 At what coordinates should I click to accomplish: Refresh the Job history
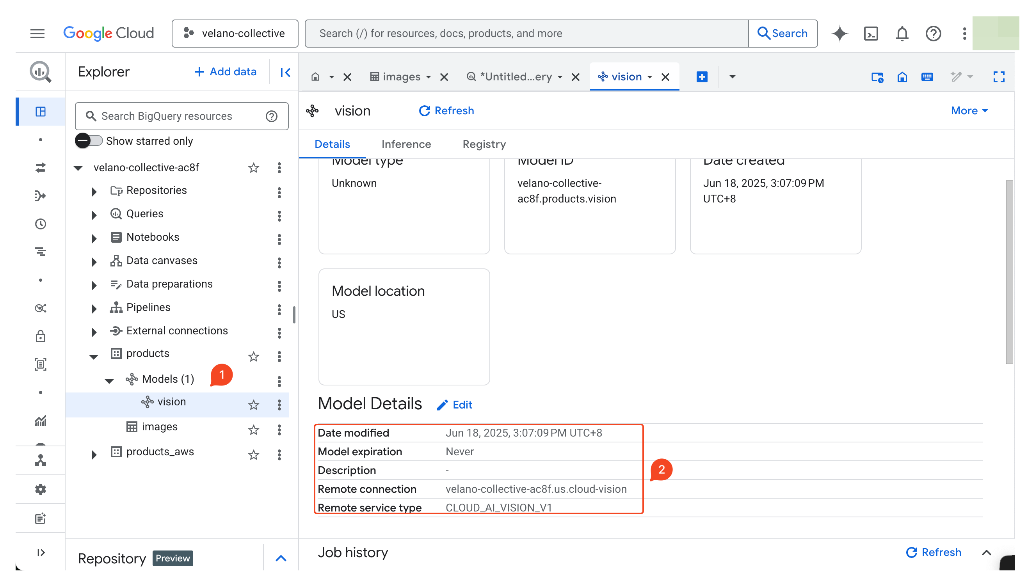pyautogui.click(x=934, y=552)
